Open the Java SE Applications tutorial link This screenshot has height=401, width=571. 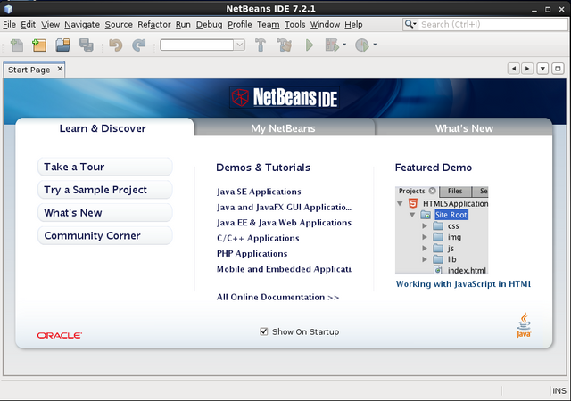click(x=259, y=192)
